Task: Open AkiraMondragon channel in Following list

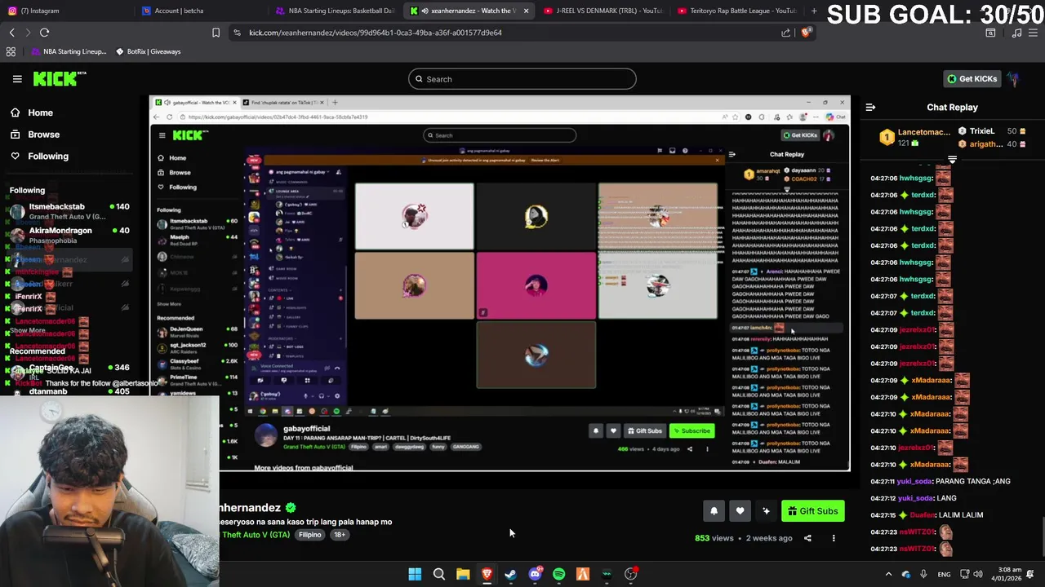Action: [x=69, y=235]
